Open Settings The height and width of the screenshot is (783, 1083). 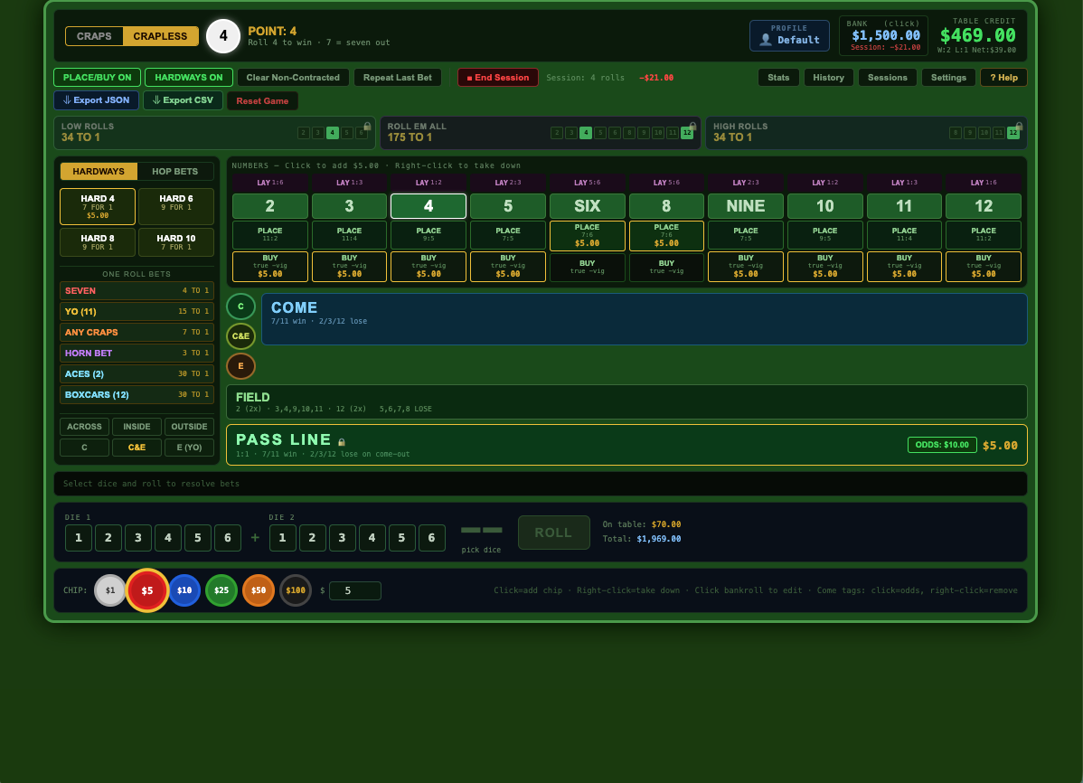(x=948, y=78)
